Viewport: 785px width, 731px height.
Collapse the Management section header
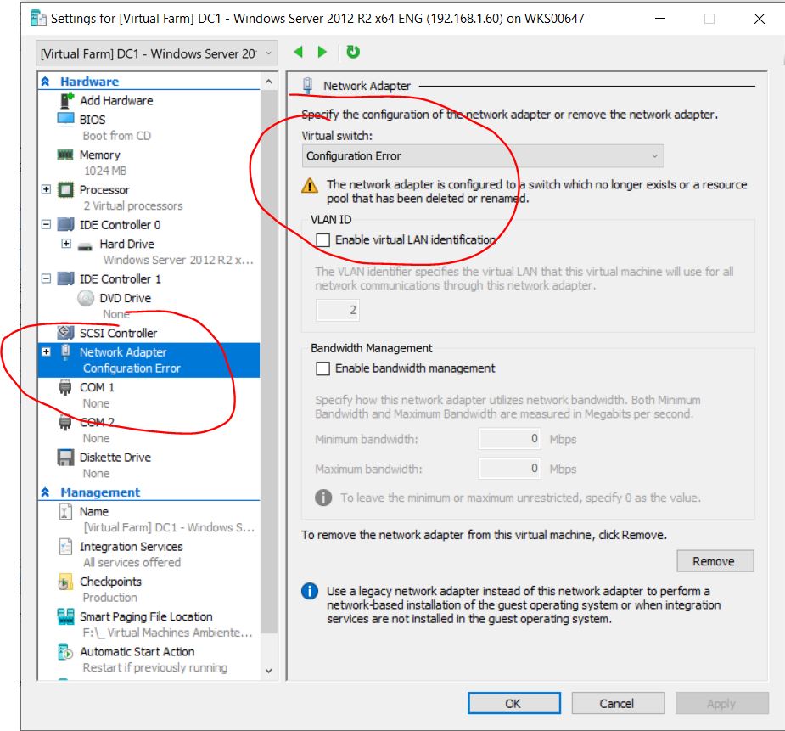click(45, 492)
